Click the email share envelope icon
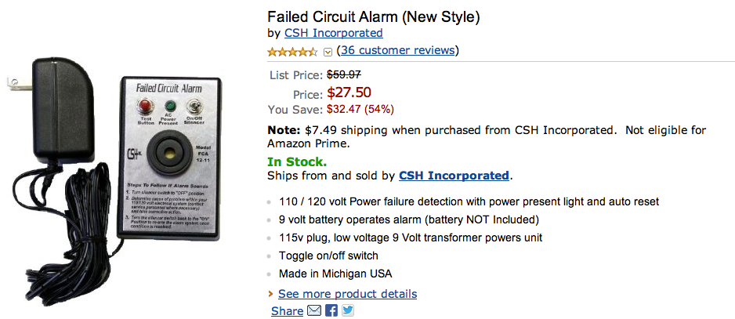 (x=314, y=310)
